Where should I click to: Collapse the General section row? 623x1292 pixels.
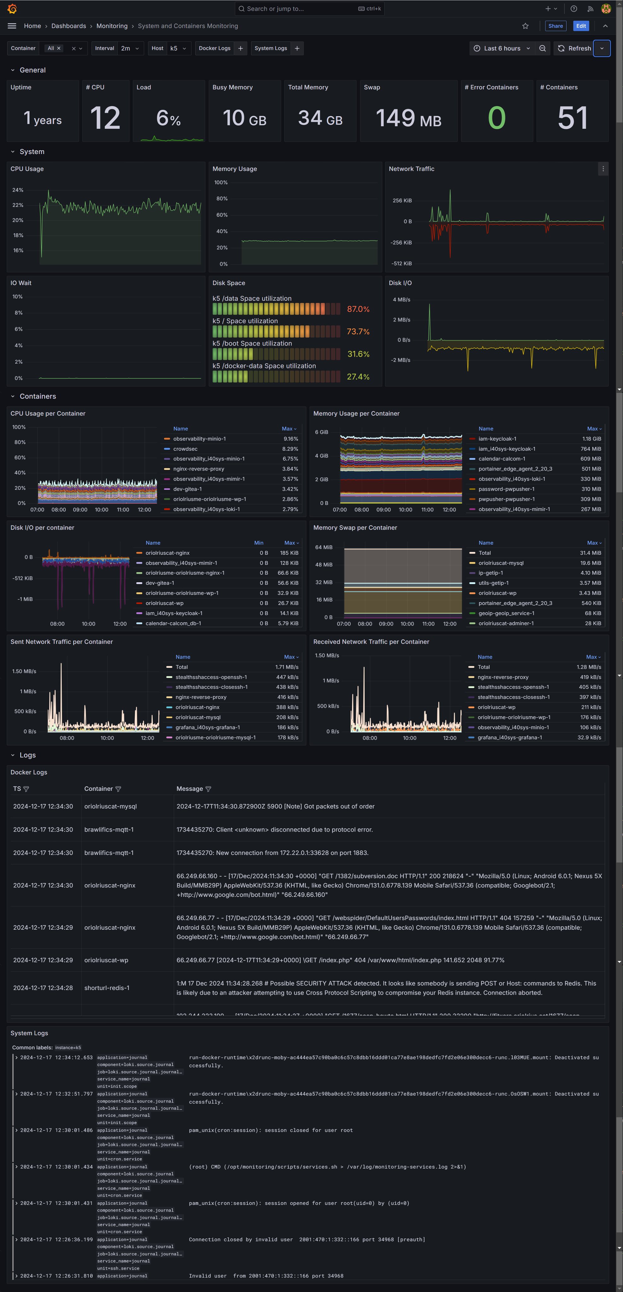tap(13, 70)
